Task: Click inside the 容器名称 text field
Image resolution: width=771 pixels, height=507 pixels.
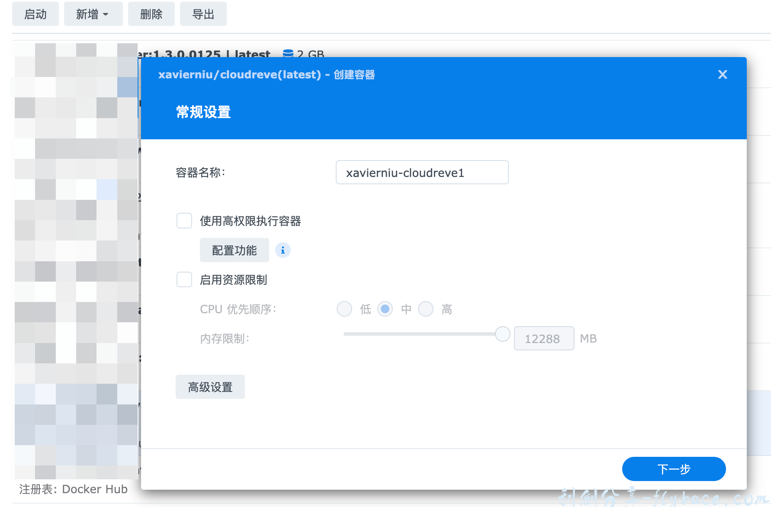Action: coord(422,172)
